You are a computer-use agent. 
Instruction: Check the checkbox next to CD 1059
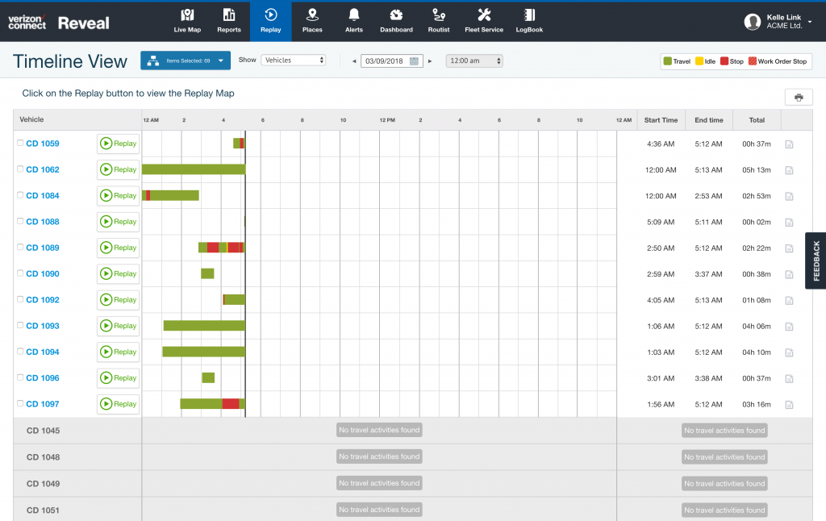[20, 144]
